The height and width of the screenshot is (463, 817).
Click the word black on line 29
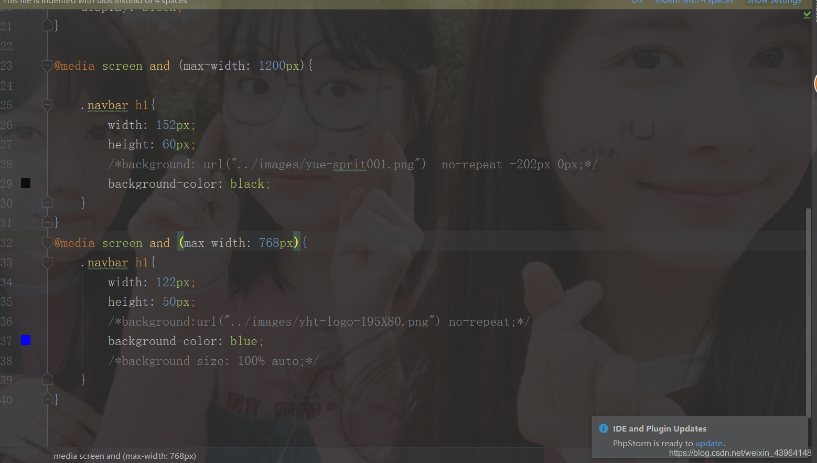pos(247,184)
